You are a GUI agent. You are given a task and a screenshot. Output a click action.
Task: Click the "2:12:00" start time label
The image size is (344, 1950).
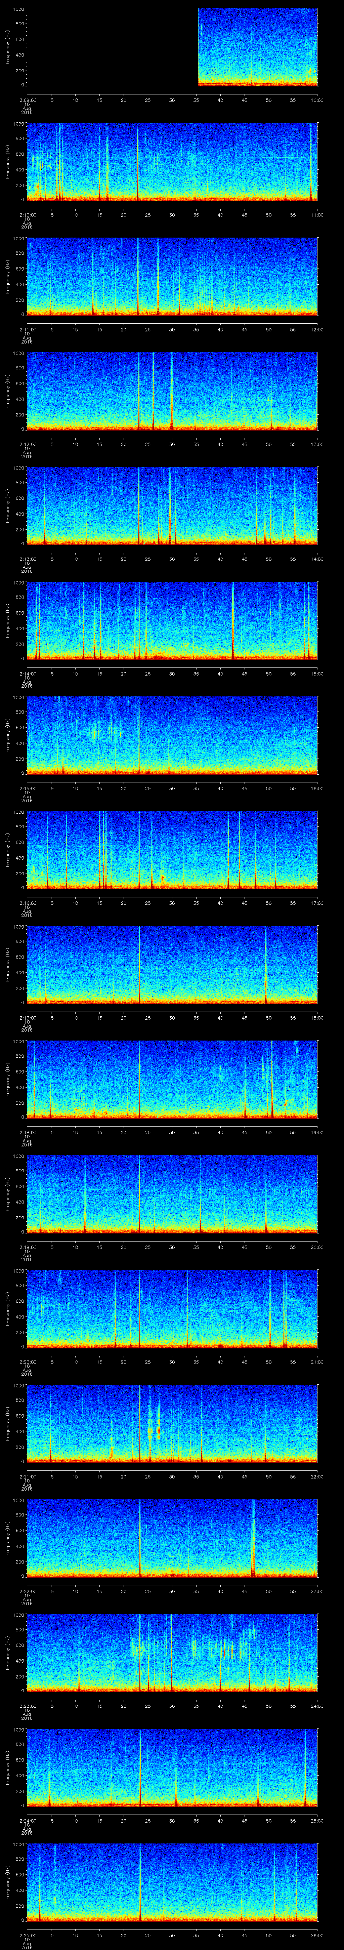point(27,444)
